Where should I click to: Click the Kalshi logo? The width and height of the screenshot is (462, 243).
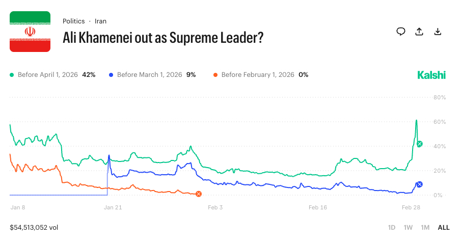(x=431, y=75)
